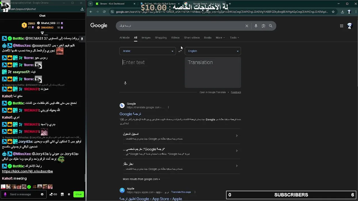Switch to Shopping search tab
358x201 pixels.
161,37
